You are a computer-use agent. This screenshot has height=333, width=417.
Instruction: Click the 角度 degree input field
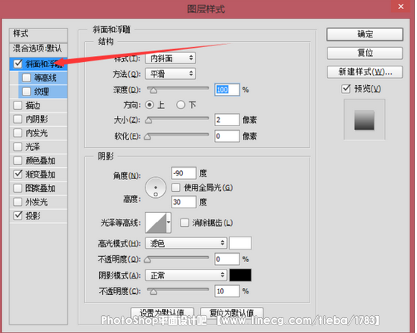tap(184, 173)
